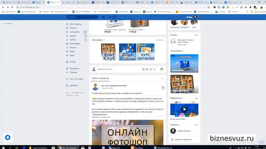Go back with browser back arrow
Screen dimensions: 266x149
pos(3,7)
